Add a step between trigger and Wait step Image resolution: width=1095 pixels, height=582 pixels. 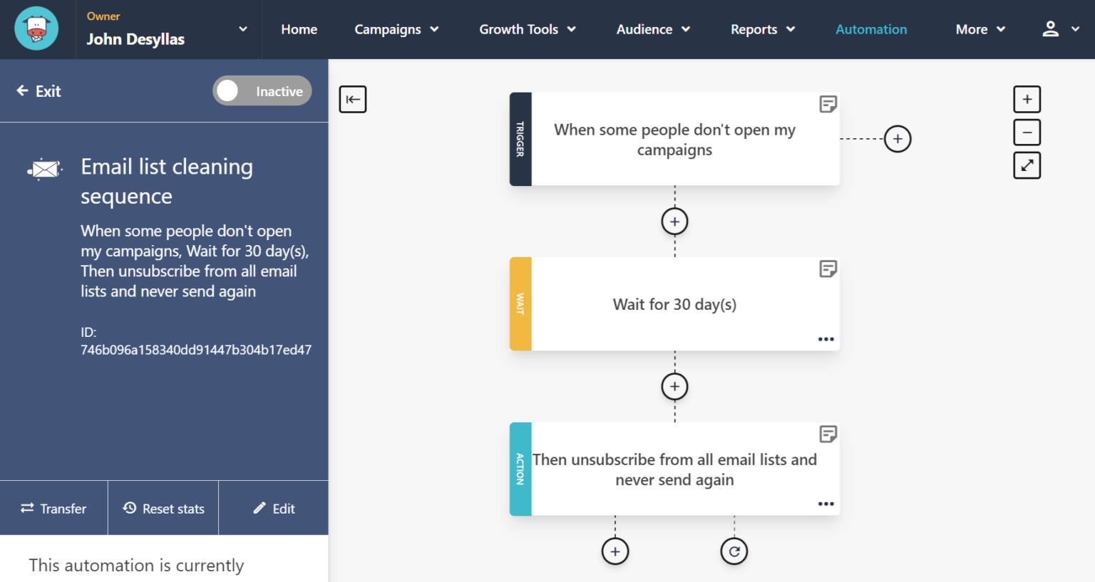pos(674,221)
